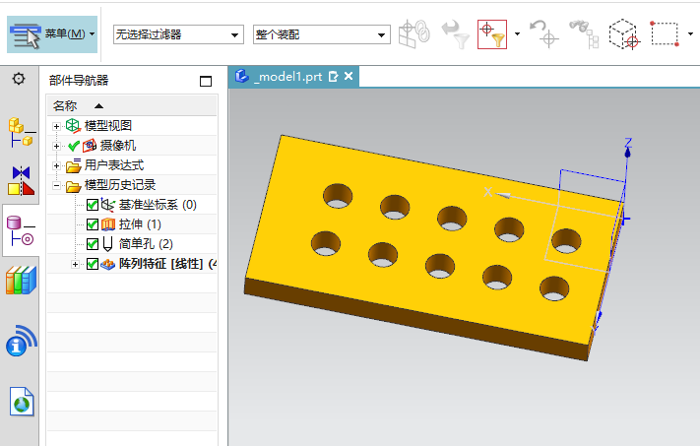This screenshot has height=446, width=700.
Task: Toggle the 拉伸 (1) checkbox
Action: coord(93,224)
